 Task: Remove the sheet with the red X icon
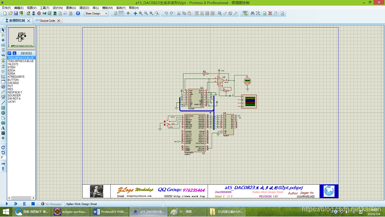coord(270,13)
